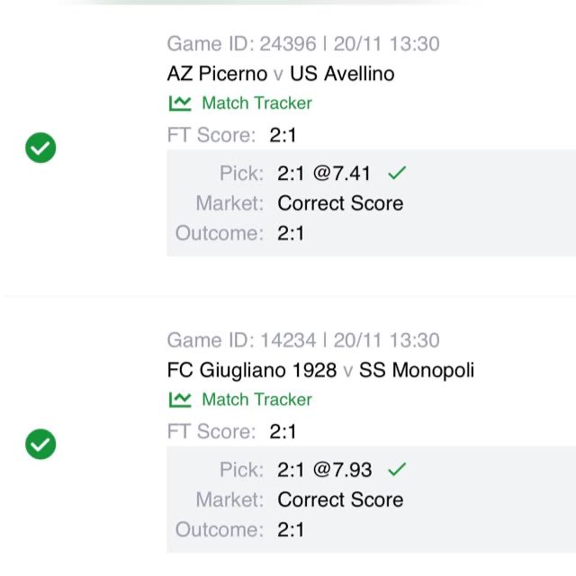Click Game ID 14234 header text
The image size is (576, 576).
coord(303,340)
